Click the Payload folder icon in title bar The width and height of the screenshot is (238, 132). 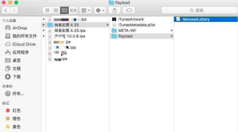click(x=111, y=3)
